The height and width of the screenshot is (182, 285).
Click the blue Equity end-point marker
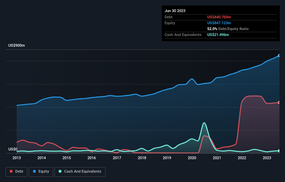[279, 56]
